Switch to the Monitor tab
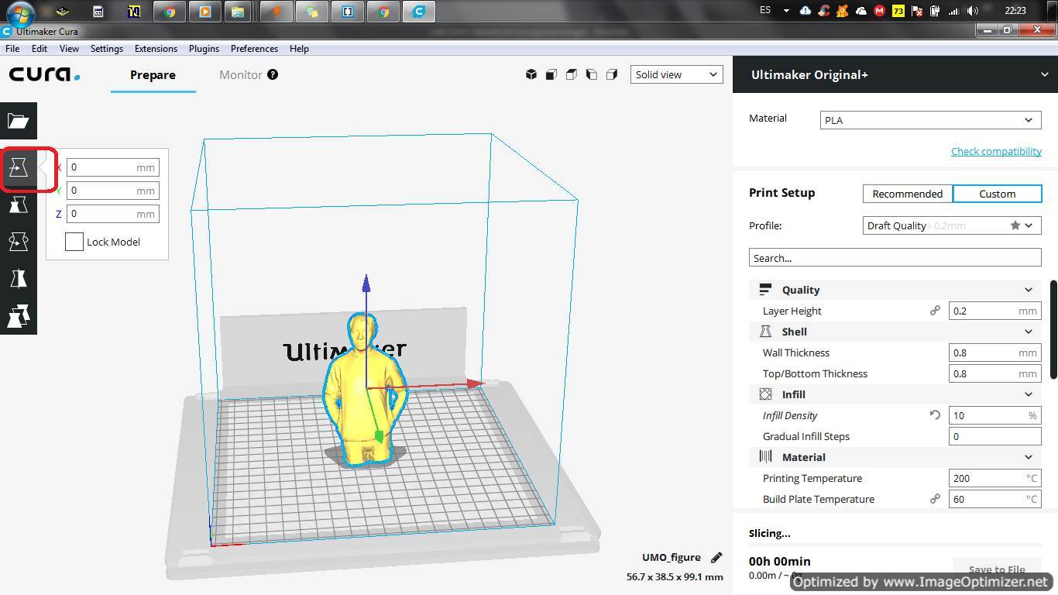This screenshot has width=1058, height=595. (241, 75)
